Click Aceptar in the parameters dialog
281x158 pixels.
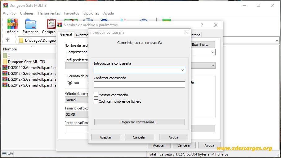click(x=159, y=146)
